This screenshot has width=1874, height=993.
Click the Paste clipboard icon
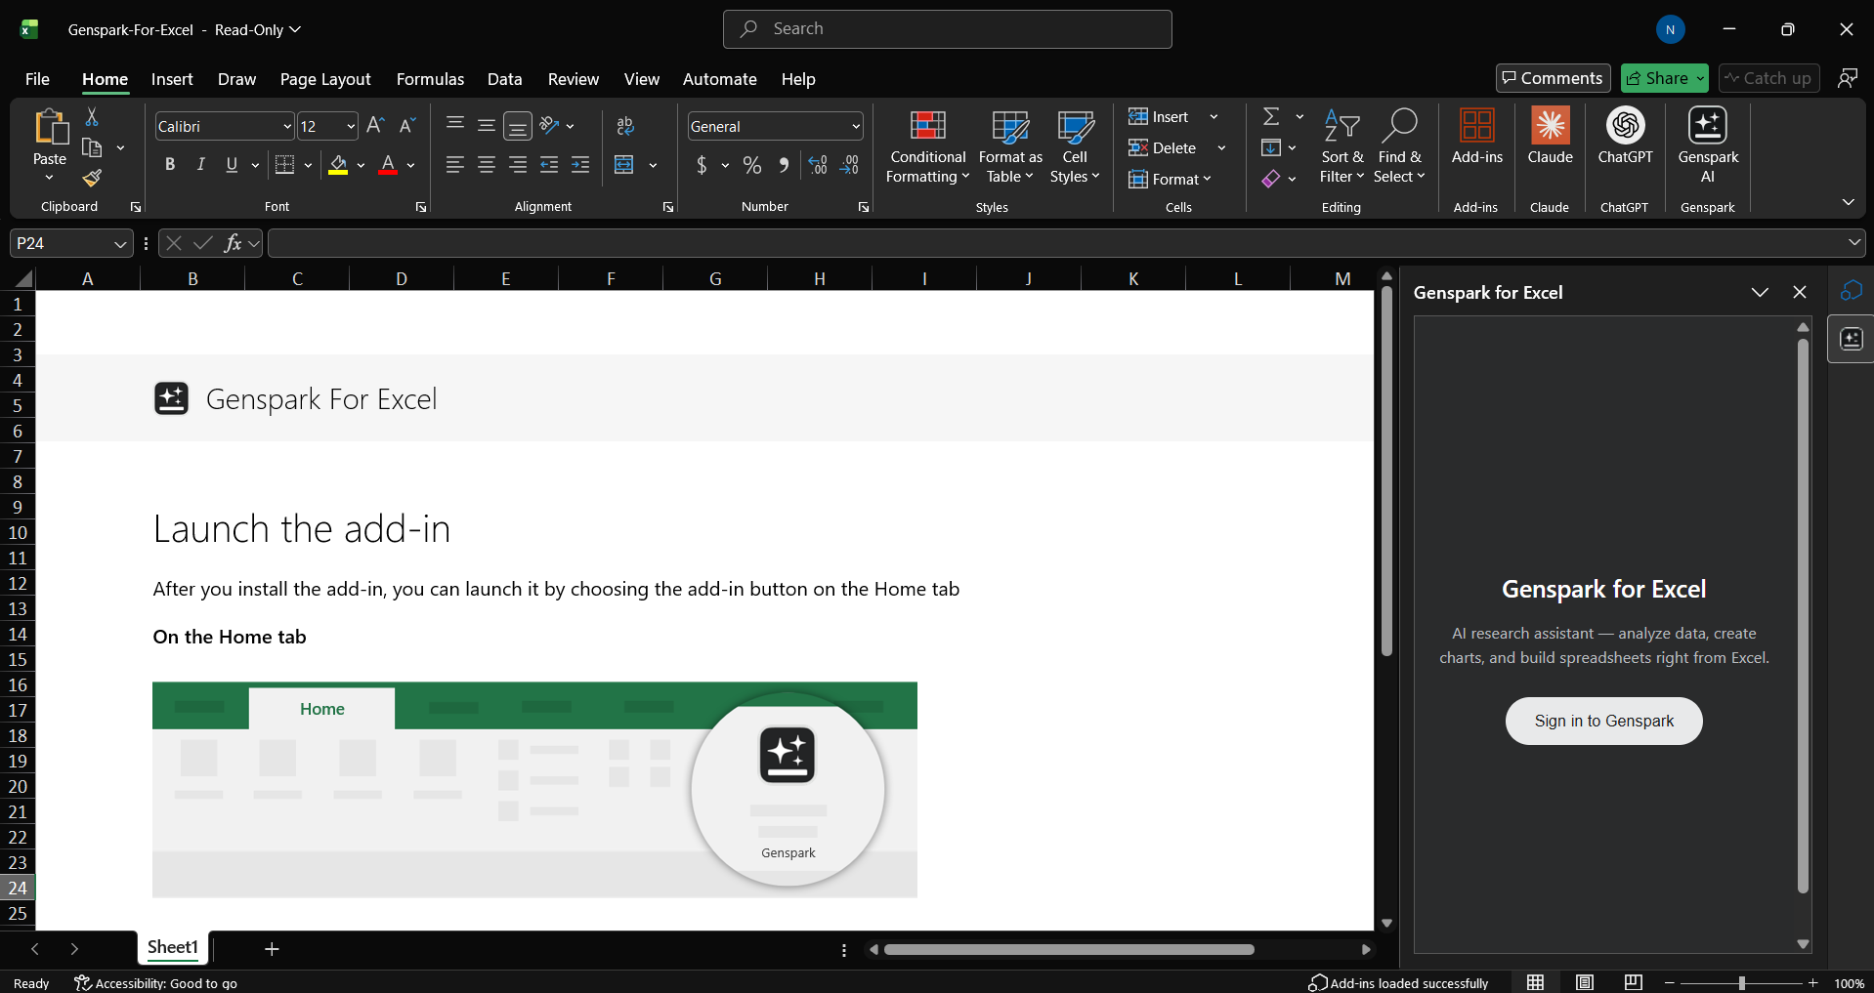[x=50, y=127]
